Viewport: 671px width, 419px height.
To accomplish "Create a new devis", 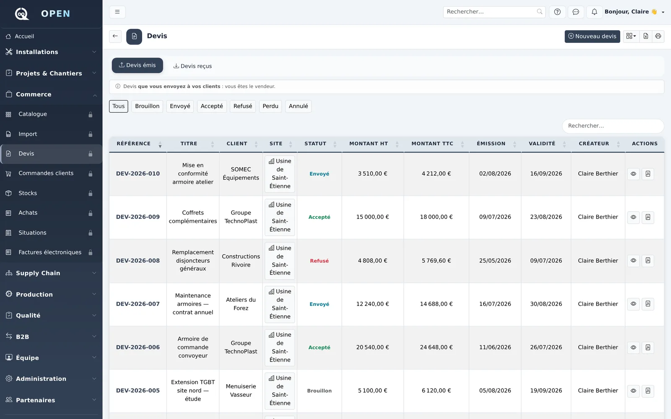I will coord(592,36).
